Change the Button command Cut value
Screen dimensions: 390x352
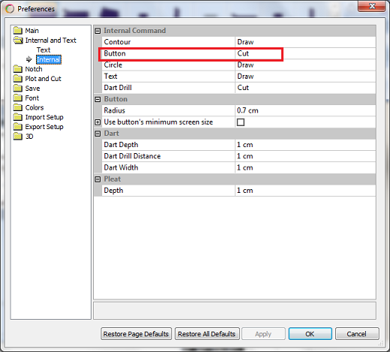(305, 53)
